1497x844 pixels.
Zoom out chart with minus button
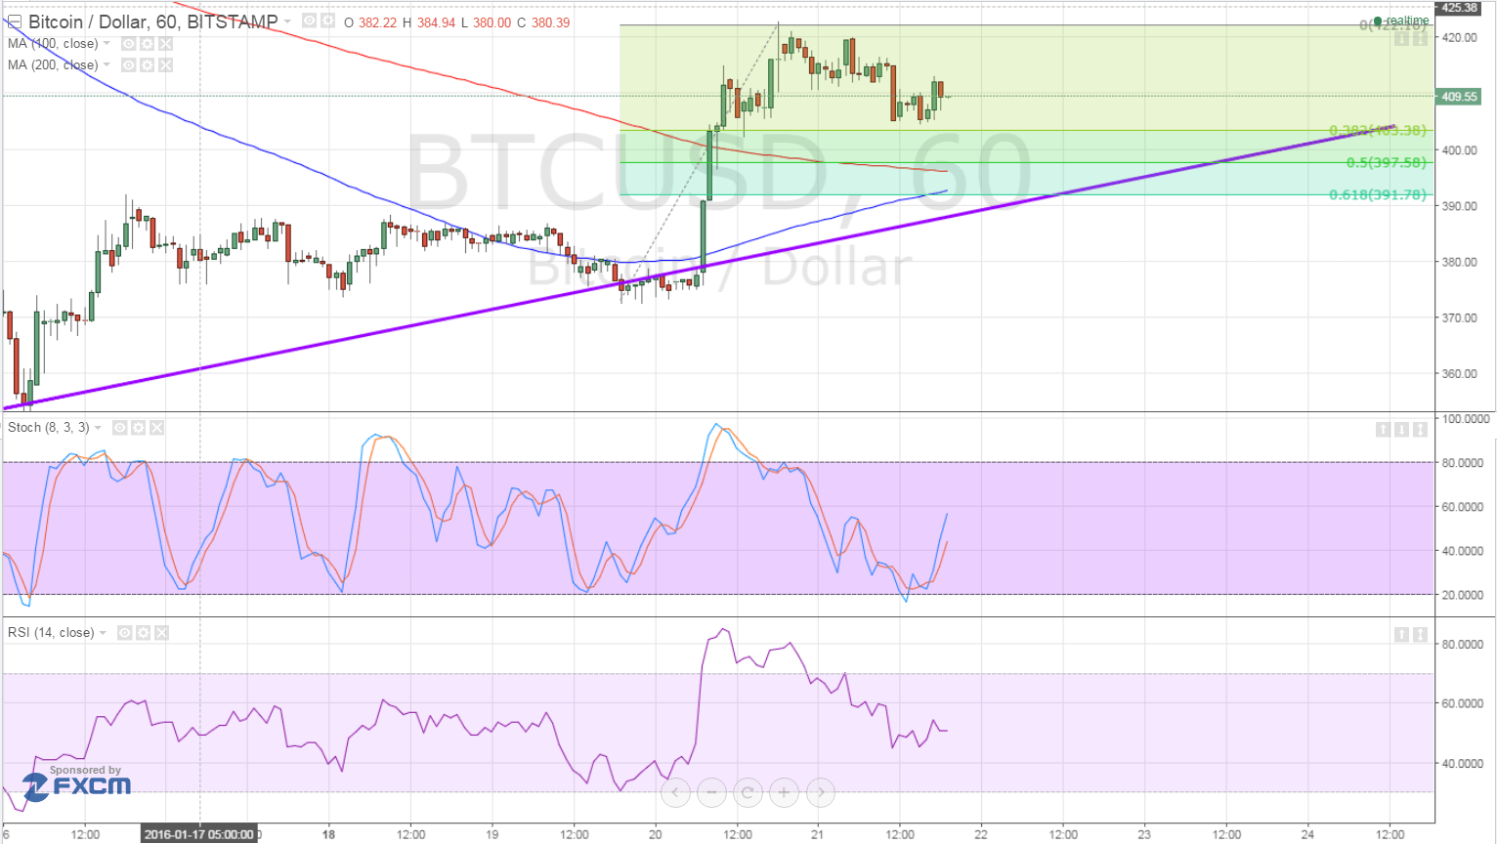click(711, 792)
